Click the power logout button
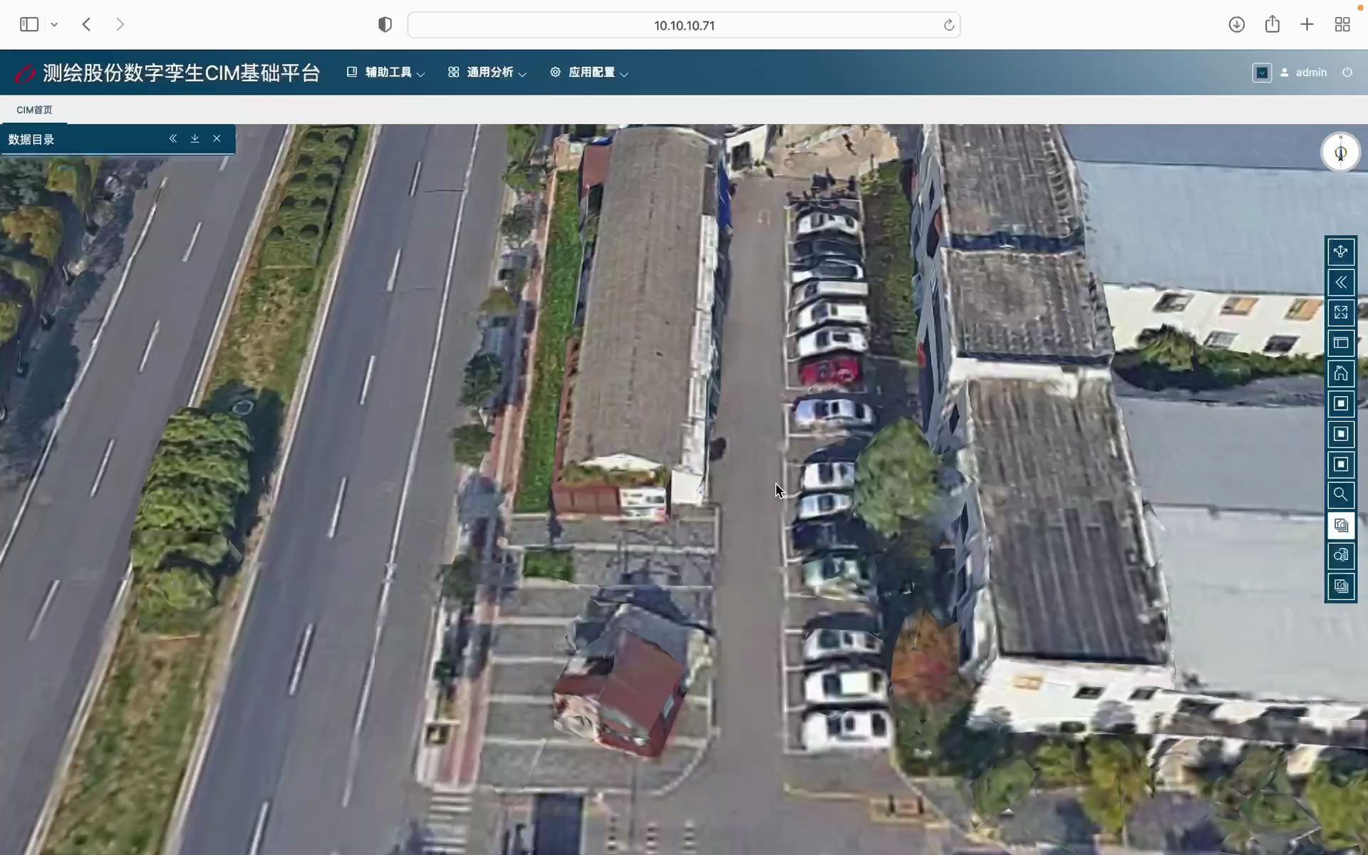 1347,73
